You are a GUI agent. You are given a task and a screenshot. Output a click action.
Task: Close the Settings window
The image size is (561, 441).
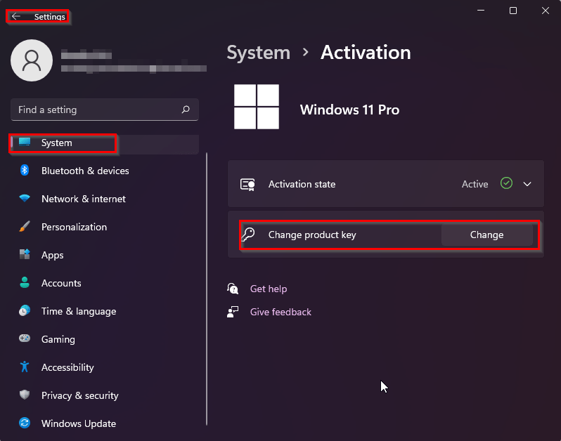point(546,11)
